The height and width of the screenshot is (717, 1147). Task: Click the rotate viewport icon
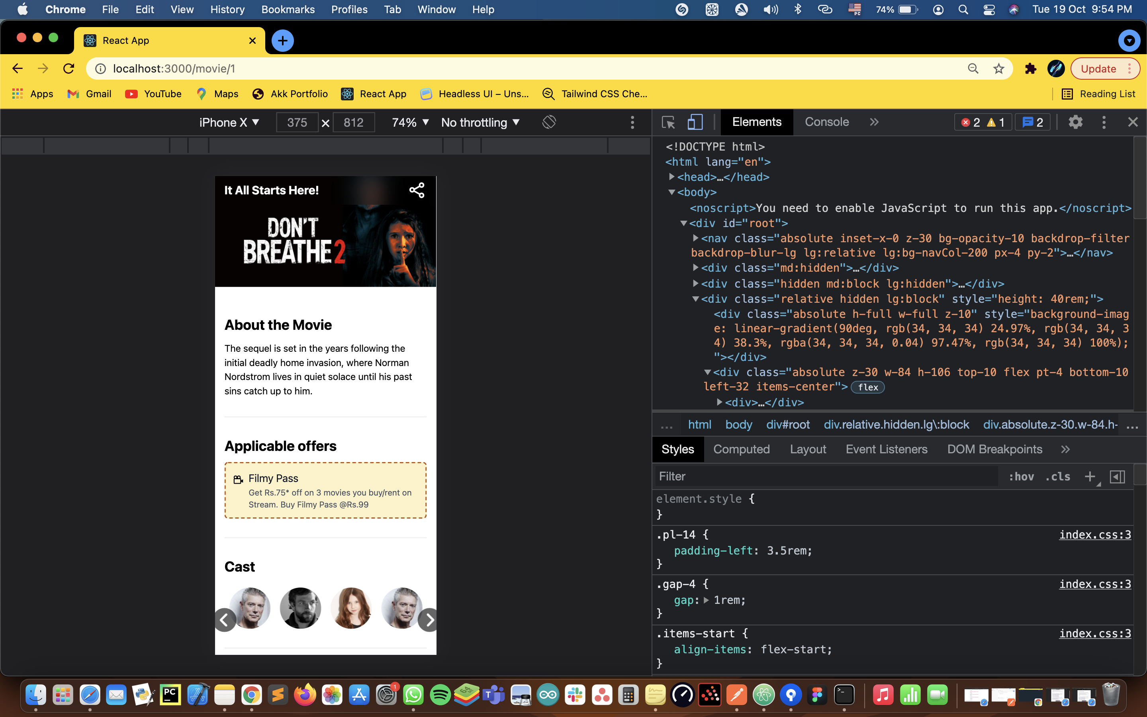[x=549, y=122]
